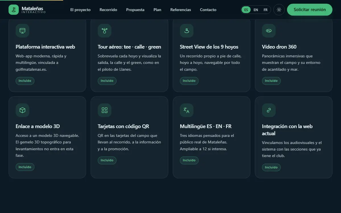Toggle the light/dark theme sun button

click(x=279, y=10)
